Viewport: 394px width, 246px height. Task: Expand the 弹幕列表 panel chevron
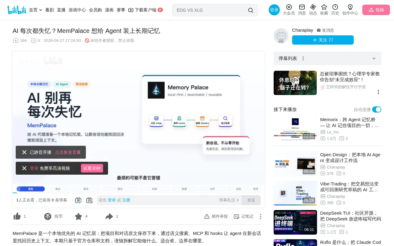pos(374,58)
